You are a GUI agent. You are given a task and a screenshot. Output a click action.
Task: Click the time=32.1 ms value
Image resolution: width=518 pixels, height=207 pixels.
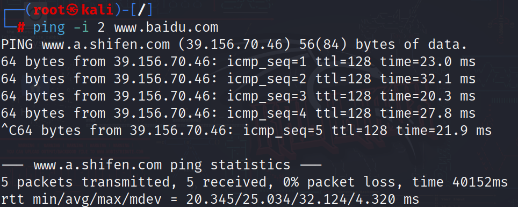428,78
